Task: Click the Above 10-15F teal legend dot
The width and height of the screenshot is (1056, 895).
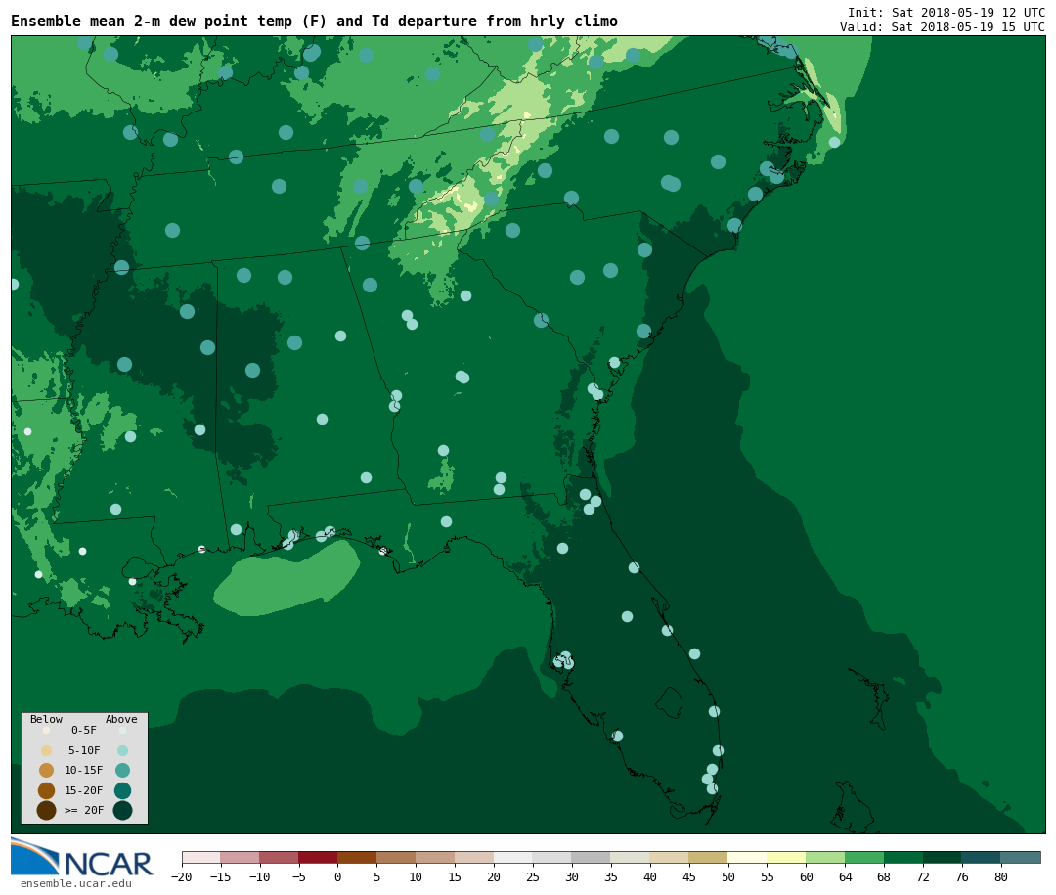Action: tap(122, 771)
